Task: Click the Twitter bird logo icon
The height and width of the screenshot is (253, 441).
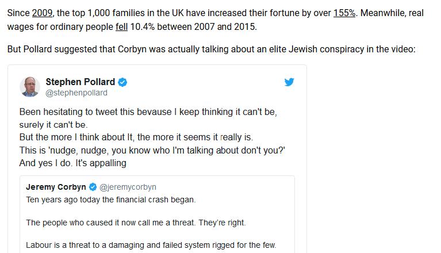Action: [x=289, y=82]
